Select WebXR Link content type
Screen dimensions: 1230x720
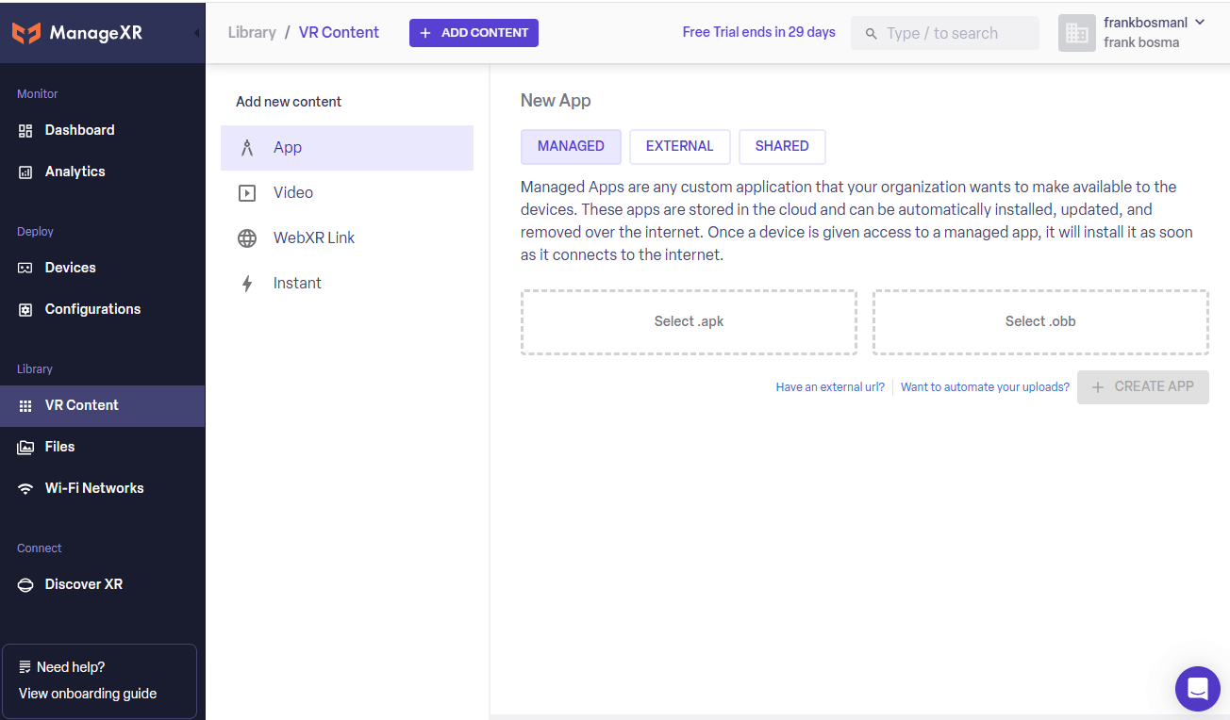coord(347,238)
